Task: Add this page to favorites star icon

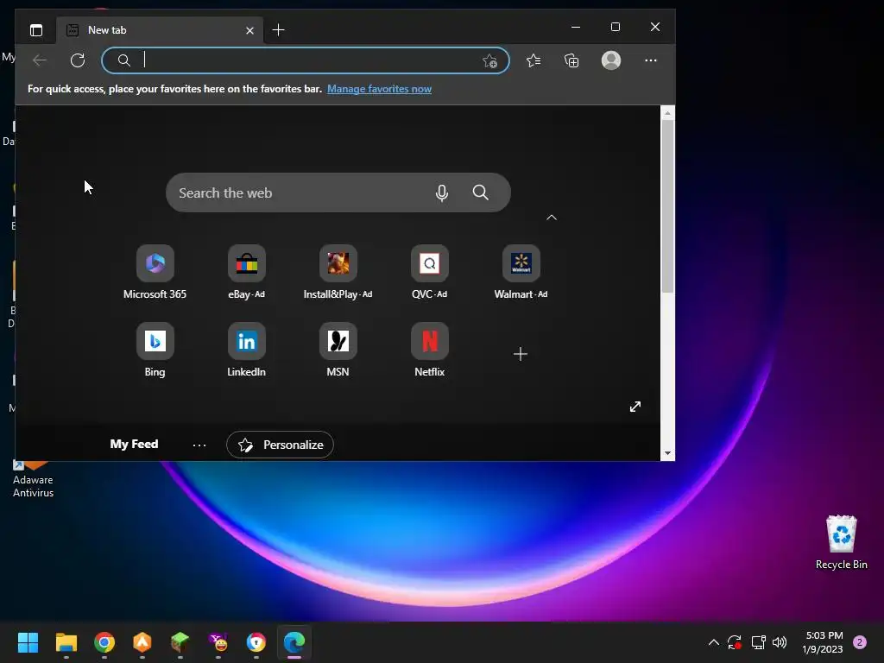Action: click(490, 61)
